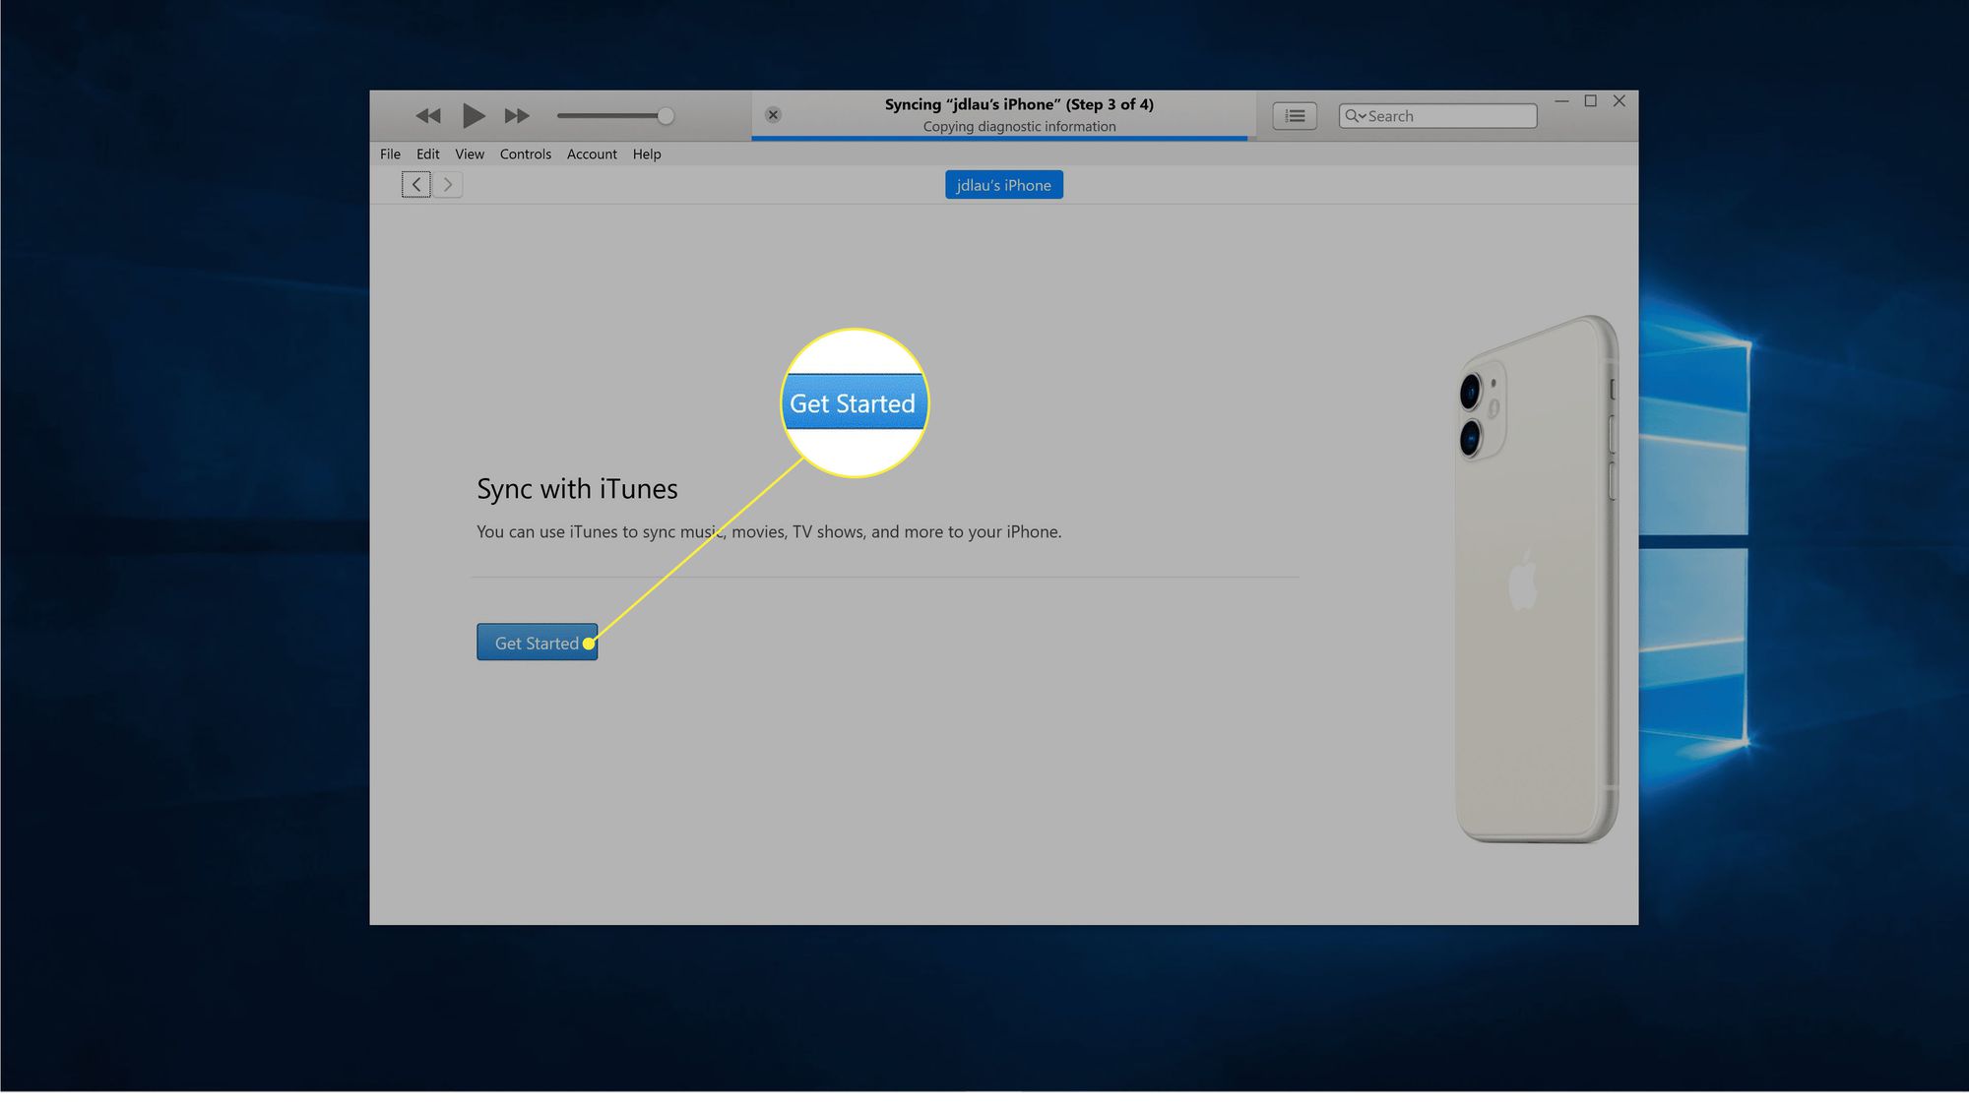Viewport: 1969px width, 1107px height.
Task: Open the Controls menu
Action: 525,154
